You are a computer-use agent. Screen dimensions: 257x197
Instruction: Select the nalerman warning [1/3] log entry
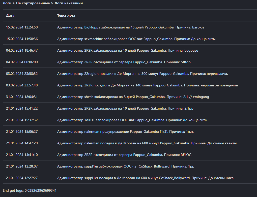125,132
